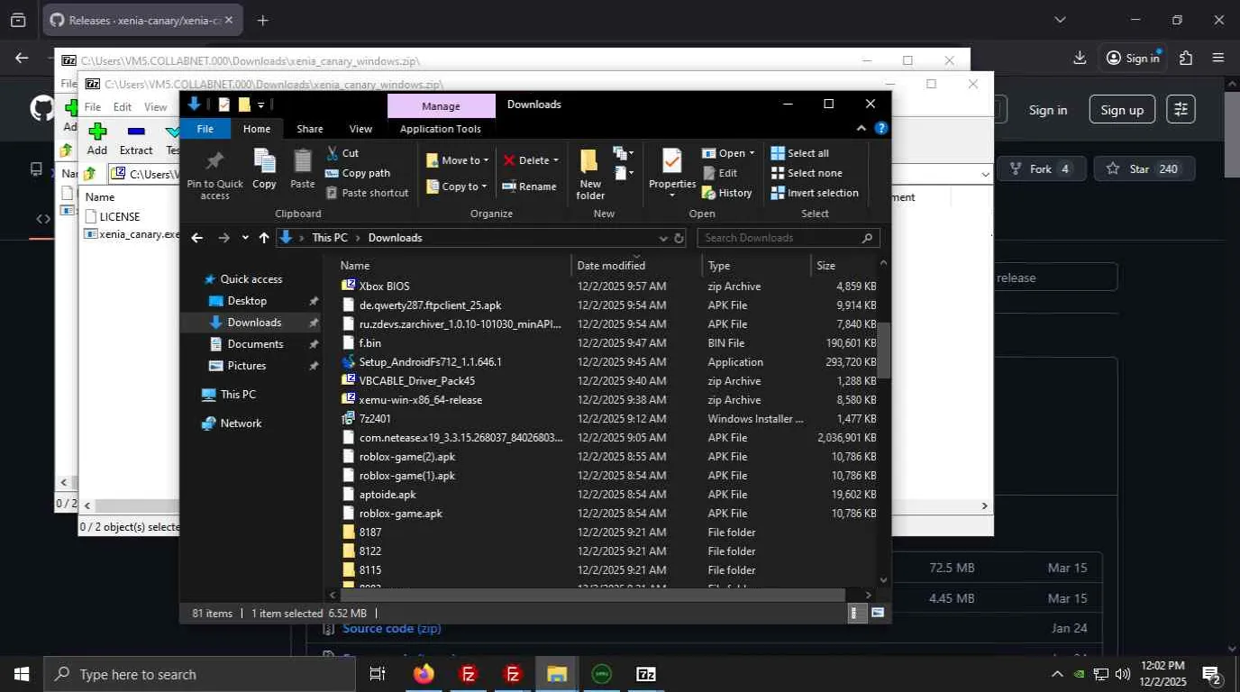Open the Delete options dropdown
The width and height of the screenshot is (1240, 692).
555,160
